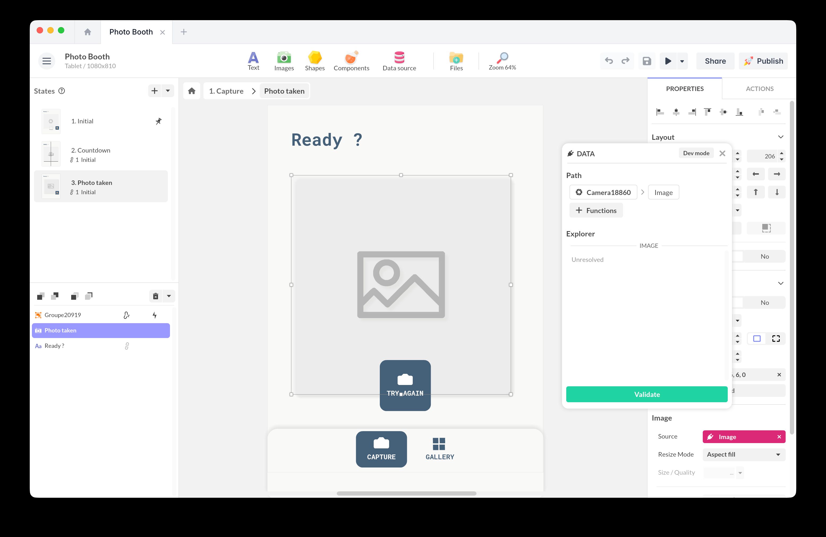This screenshot has width=826, height=537.
Task: Open the Resize Mode Aspect fill dropdown
Action: (x=744, y=454)
